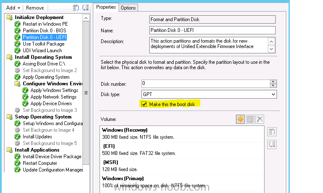The height and width of the screenshot is (193, 323).
Task: Open volume properties icon next to star
Action: click(250, 119)
